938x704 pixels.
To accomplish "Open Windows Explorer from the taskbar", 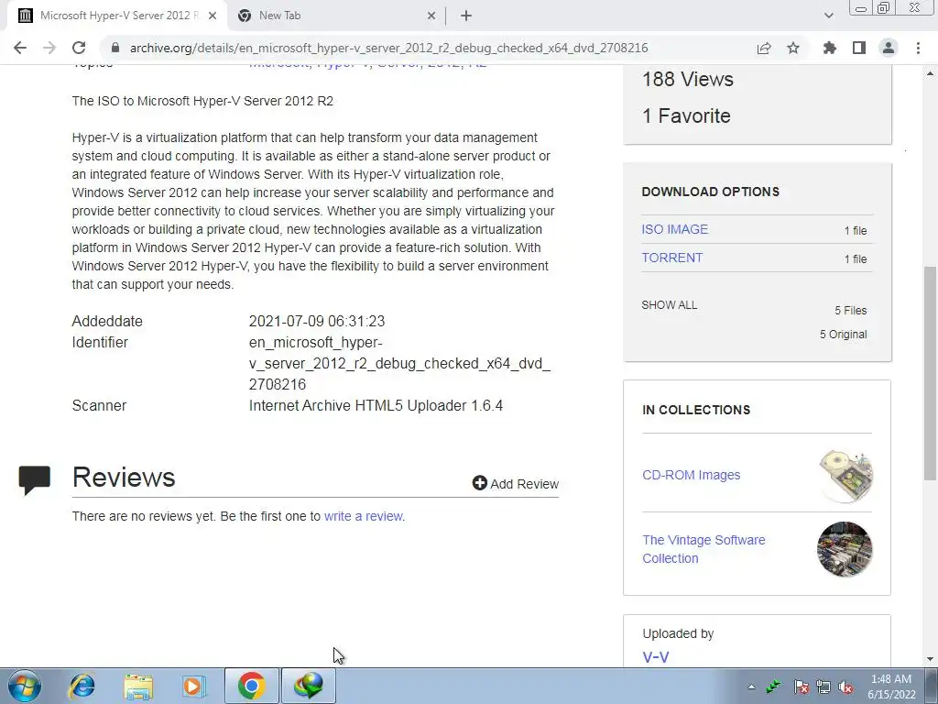I will [x=138, y=686].
